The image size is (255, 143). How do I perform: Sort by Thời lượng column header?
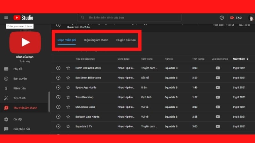(198, 59)
